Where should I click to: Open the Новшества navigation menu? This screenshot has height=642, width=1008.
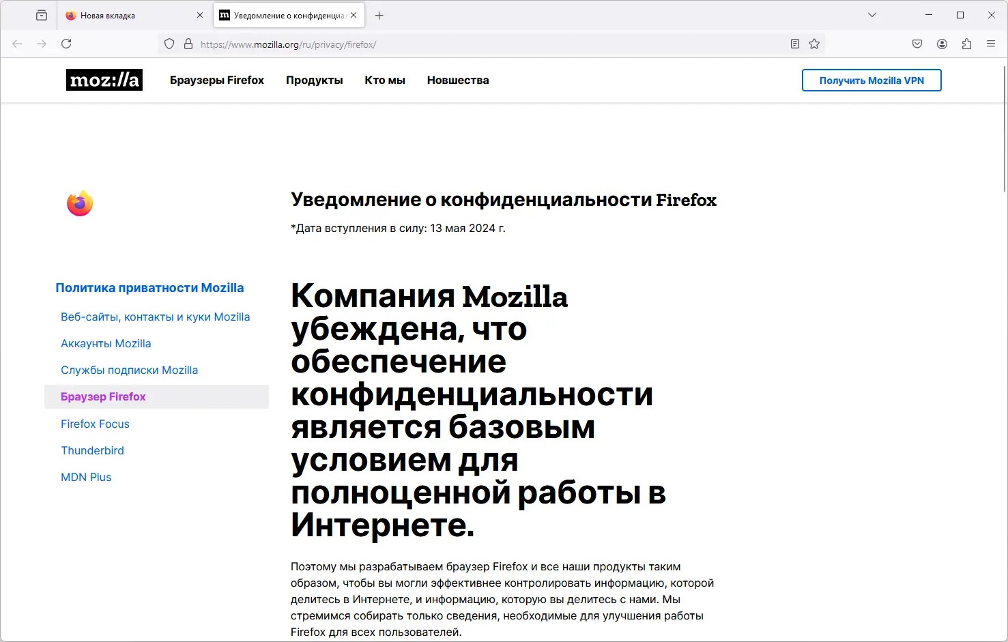(x=458, y=80)
